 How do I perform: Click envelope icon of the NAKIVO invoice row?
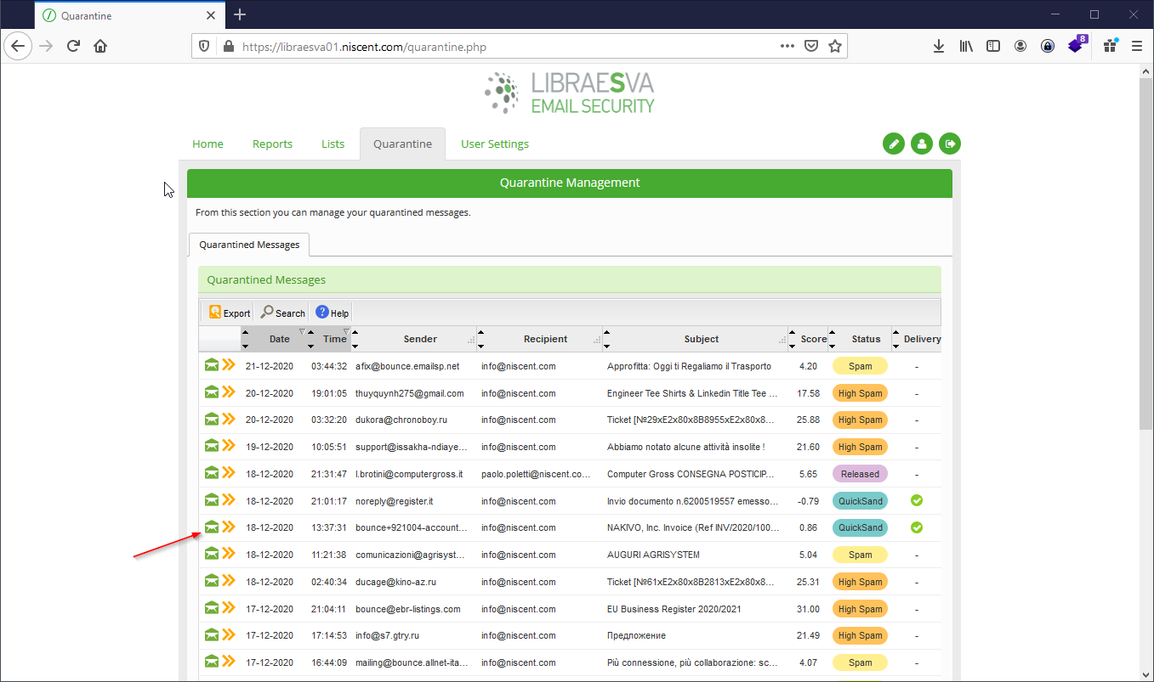(x=212, y=527)
